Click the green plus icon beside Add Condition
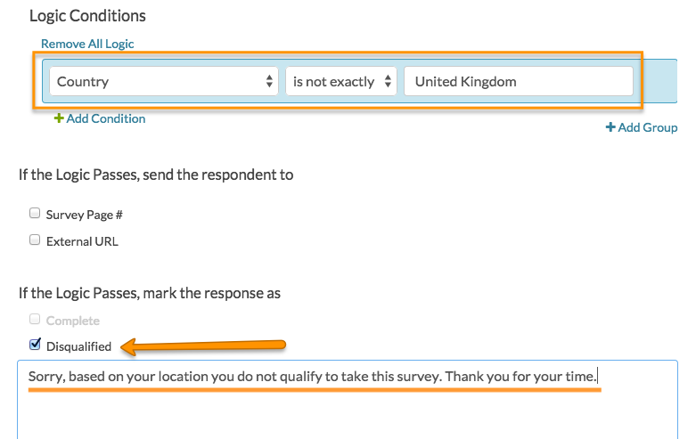Screen dimensions: 696x439 (59, 118)
